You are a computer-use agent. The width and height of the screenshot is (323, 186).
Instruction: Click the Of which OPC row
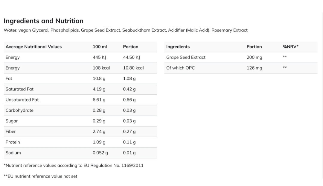241,68
